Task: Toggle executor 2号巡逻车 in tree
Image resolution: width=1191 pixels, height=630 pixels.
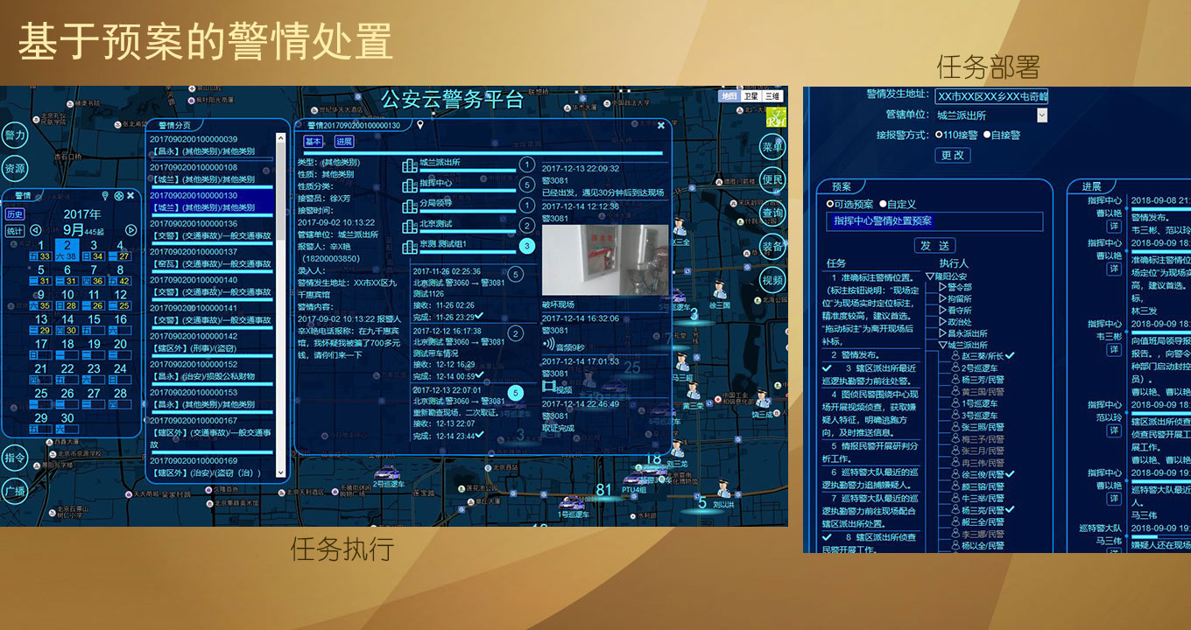Action: tap(974, 368)
